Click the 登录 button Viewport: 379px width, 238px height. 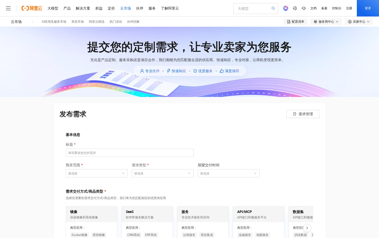(x=368, y=8)
